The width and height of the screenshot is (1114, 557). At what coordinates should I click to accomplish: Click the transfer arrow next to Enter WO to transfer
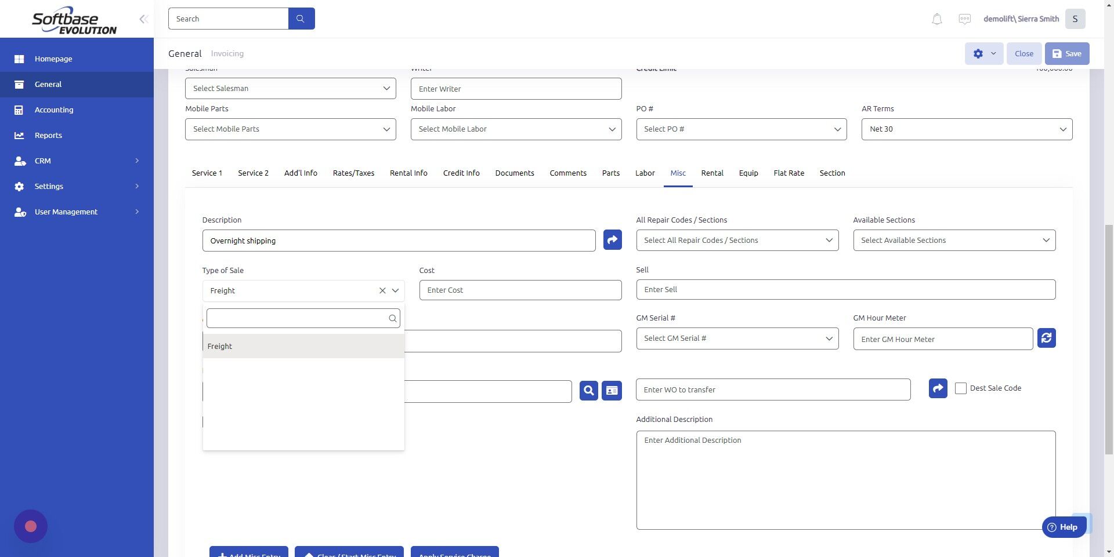(x=937, y=388)
